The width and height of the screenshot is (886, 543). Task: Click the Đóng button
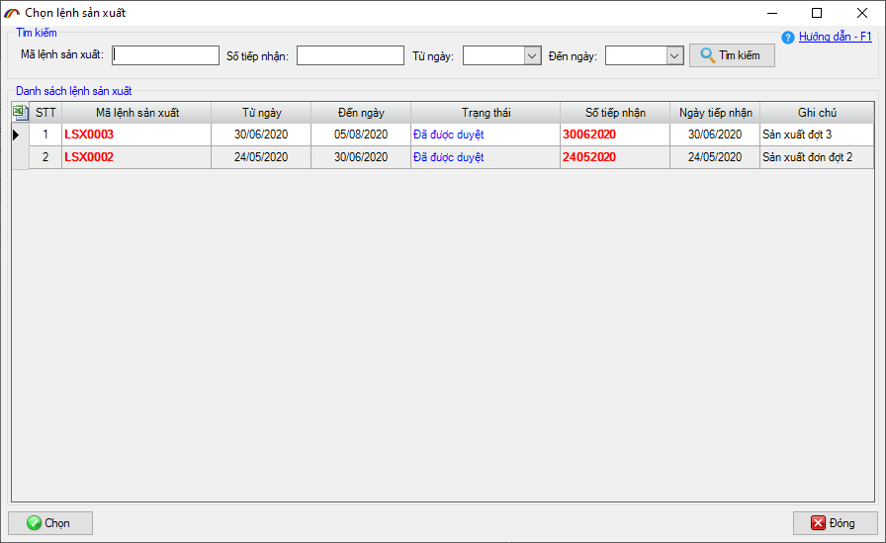pyautogui.click(x=836, y=523)
